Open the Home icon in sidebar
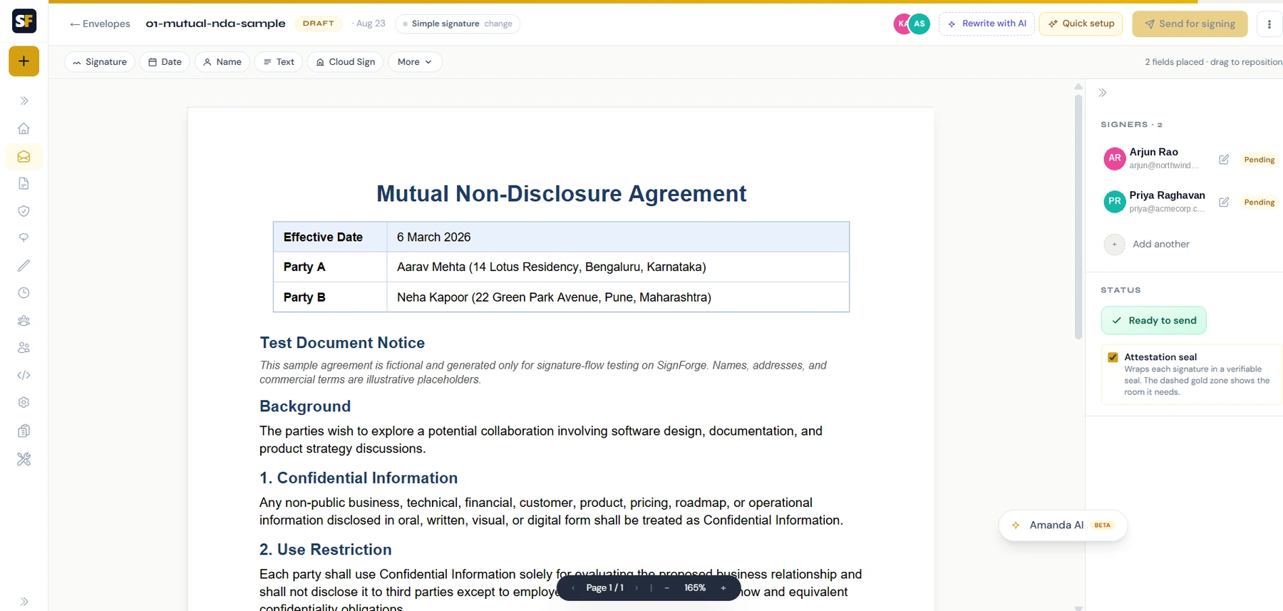This screenshot has width=1283, height=611. (24, 129)
